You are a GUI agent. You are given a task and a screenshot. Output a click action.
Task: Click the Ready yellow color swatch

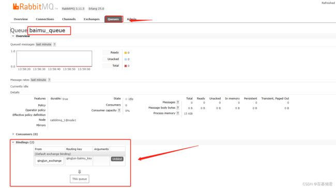(126, 53)
